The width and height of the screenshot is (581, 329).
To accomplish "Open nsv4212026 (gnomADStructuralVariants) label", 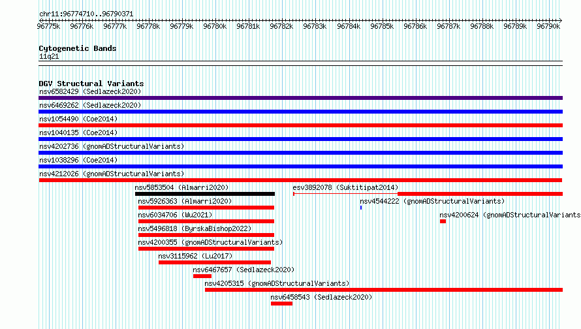I will (112, 174).
